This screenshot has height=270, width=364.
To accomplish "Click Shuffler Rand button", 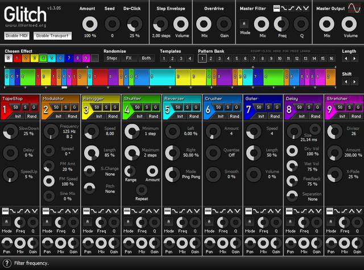I will [154, 116].
